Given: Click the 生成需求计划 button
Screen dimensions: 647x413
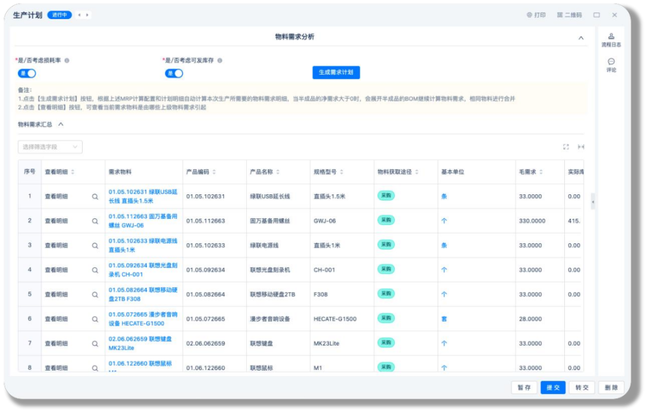Looking at the screenshot, I should pyautogui.click(x=336, y=72).
